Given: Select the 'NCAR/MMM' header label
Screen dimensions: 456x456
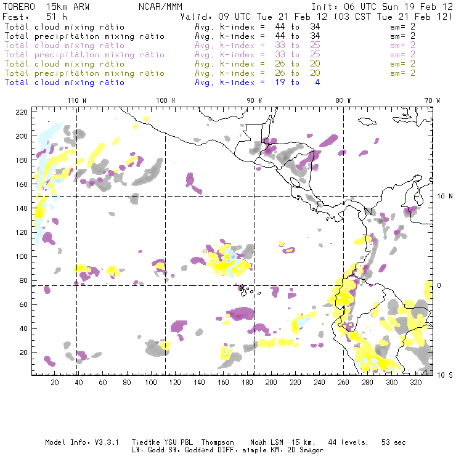Looking at the screenshot, I should (160, 7).
